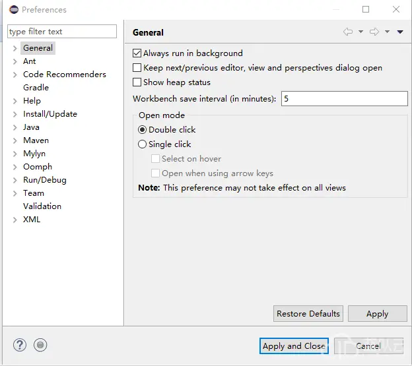Click Open when using arrow keys checkbox
Viewport: 412px width, 366px height.
[155, 173]
